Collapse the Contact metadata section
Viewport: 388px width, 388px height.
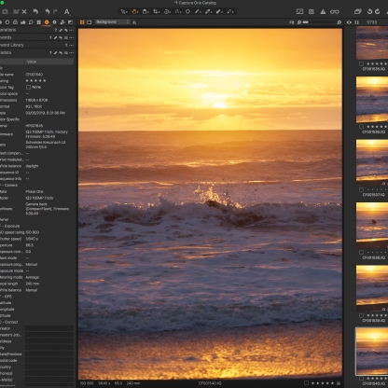(9, 322)
